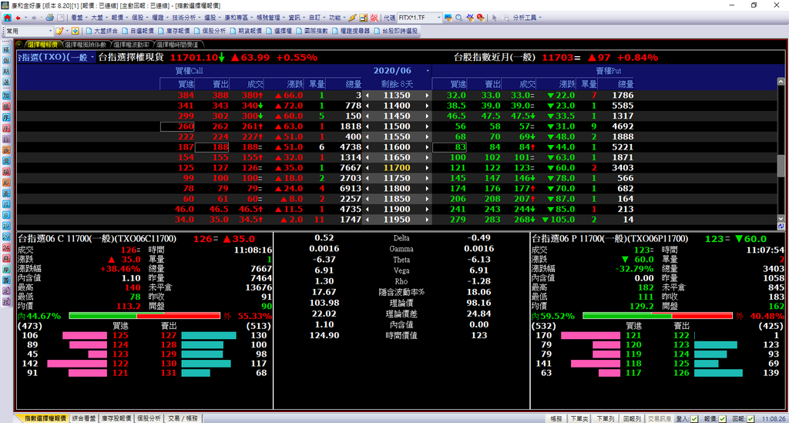789x423 pixels.
Task: Click the put inside/outside volume ratio bar
Action: (657, 316)
